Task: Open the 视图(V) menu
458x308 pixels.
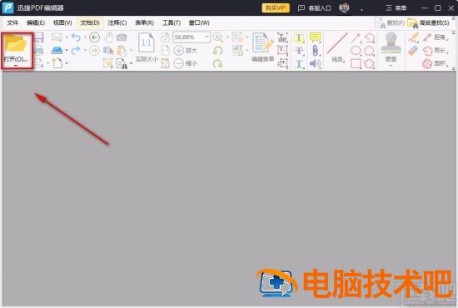Action: point(62,22)
